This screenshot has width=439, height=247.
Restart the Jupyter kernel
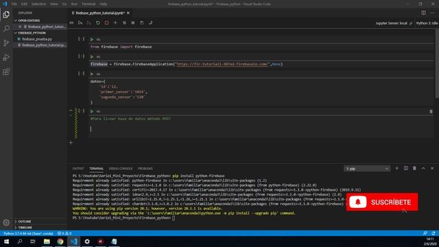(97, 23)
